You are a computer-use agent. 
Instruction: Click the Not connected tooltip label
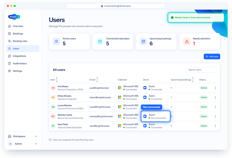pos(151,107)
